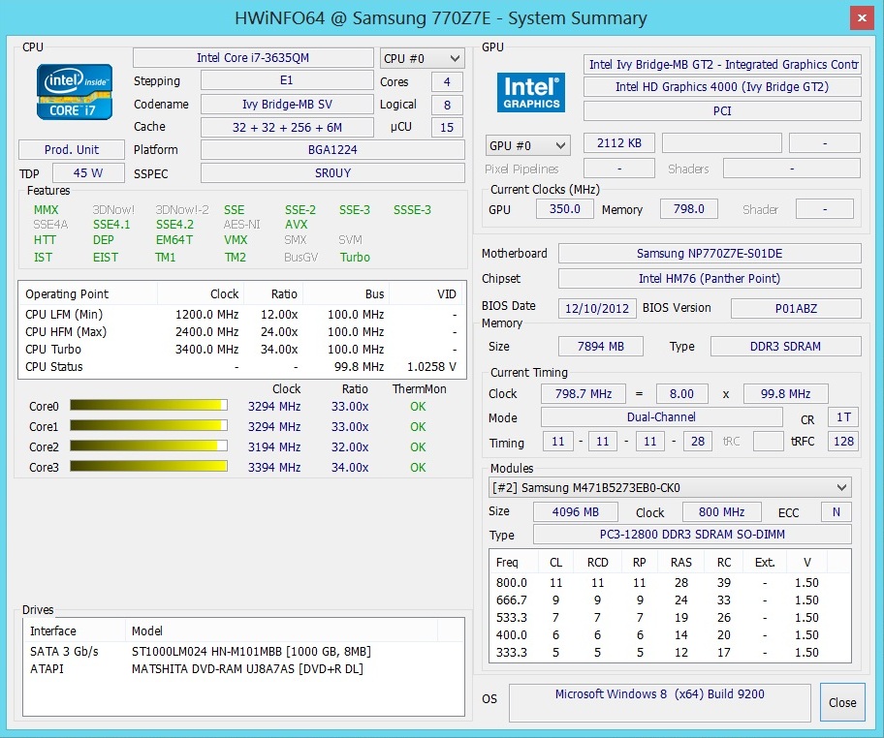Select the 800.0 memory timing row
This screenshot has height=738, width=884.
669,582
